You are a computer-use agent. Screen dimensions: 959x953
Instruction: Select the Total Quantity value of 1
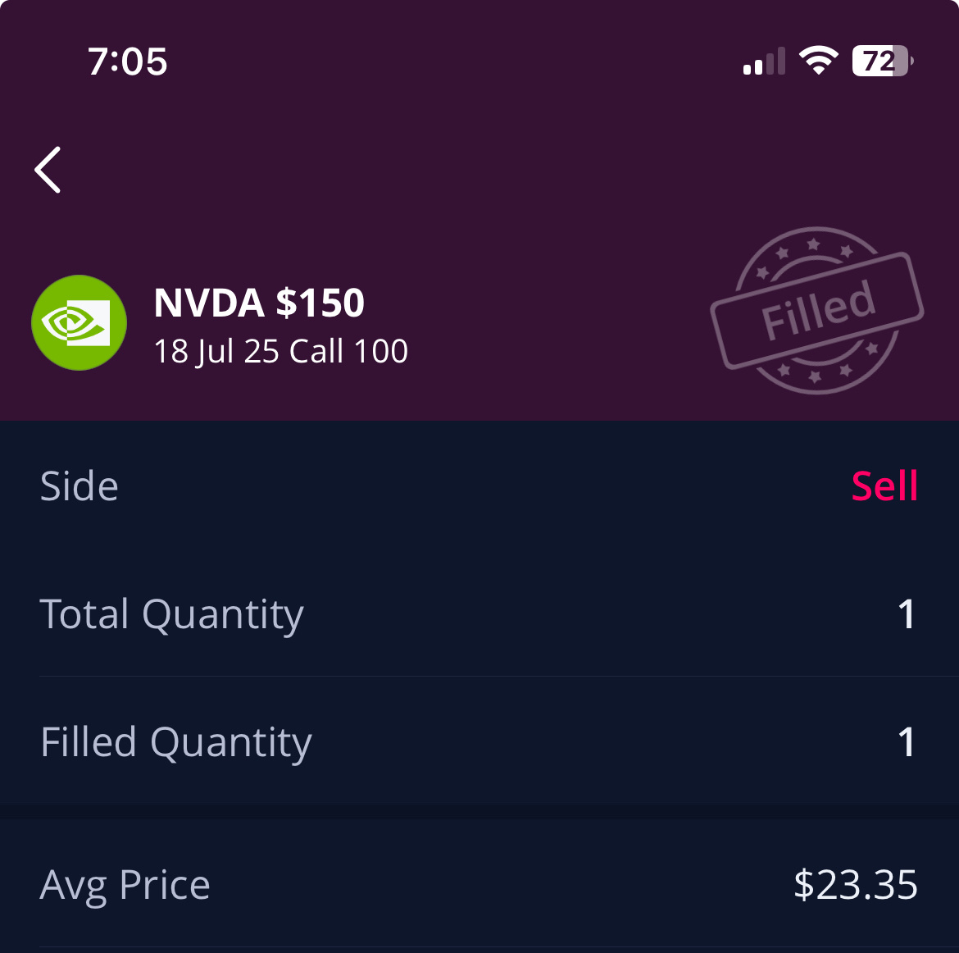coord(906,614)
